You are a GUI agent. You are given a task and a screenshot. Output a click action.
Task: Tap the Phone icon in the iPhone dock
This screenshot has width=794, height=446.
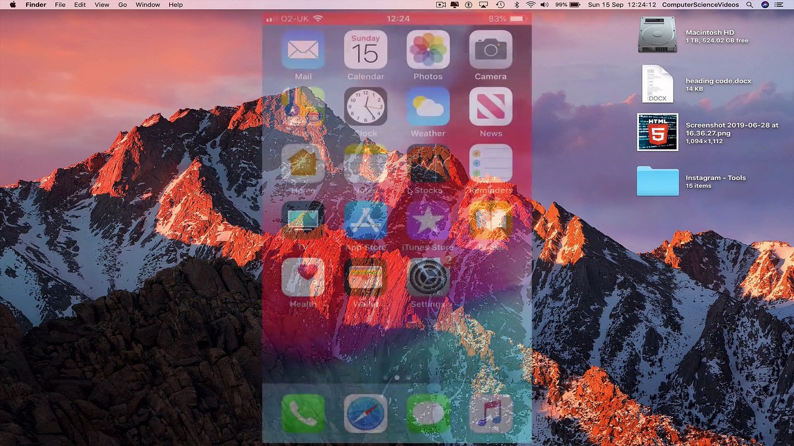coord(303,413)
